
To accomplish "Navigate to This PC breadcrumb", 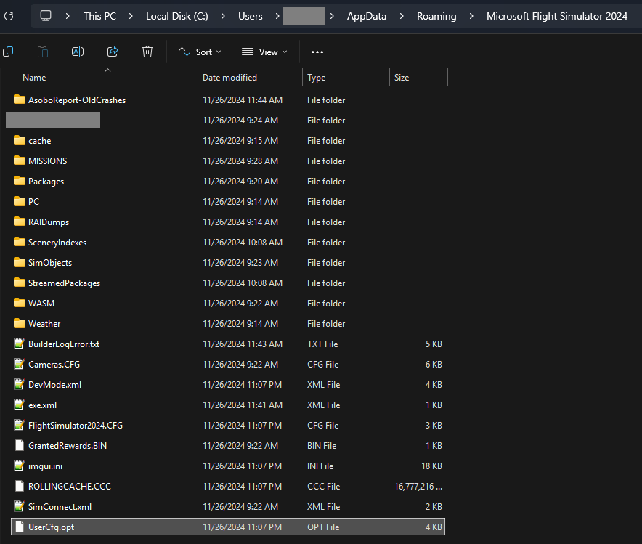I will pos(100,16).
